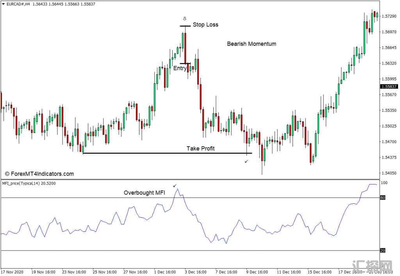Click the 20 level label on MFI scale

(383, 251)
